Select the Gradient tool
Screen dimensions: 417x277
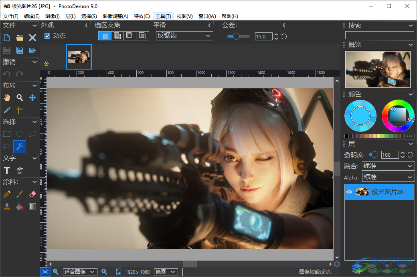click(32, 207)
